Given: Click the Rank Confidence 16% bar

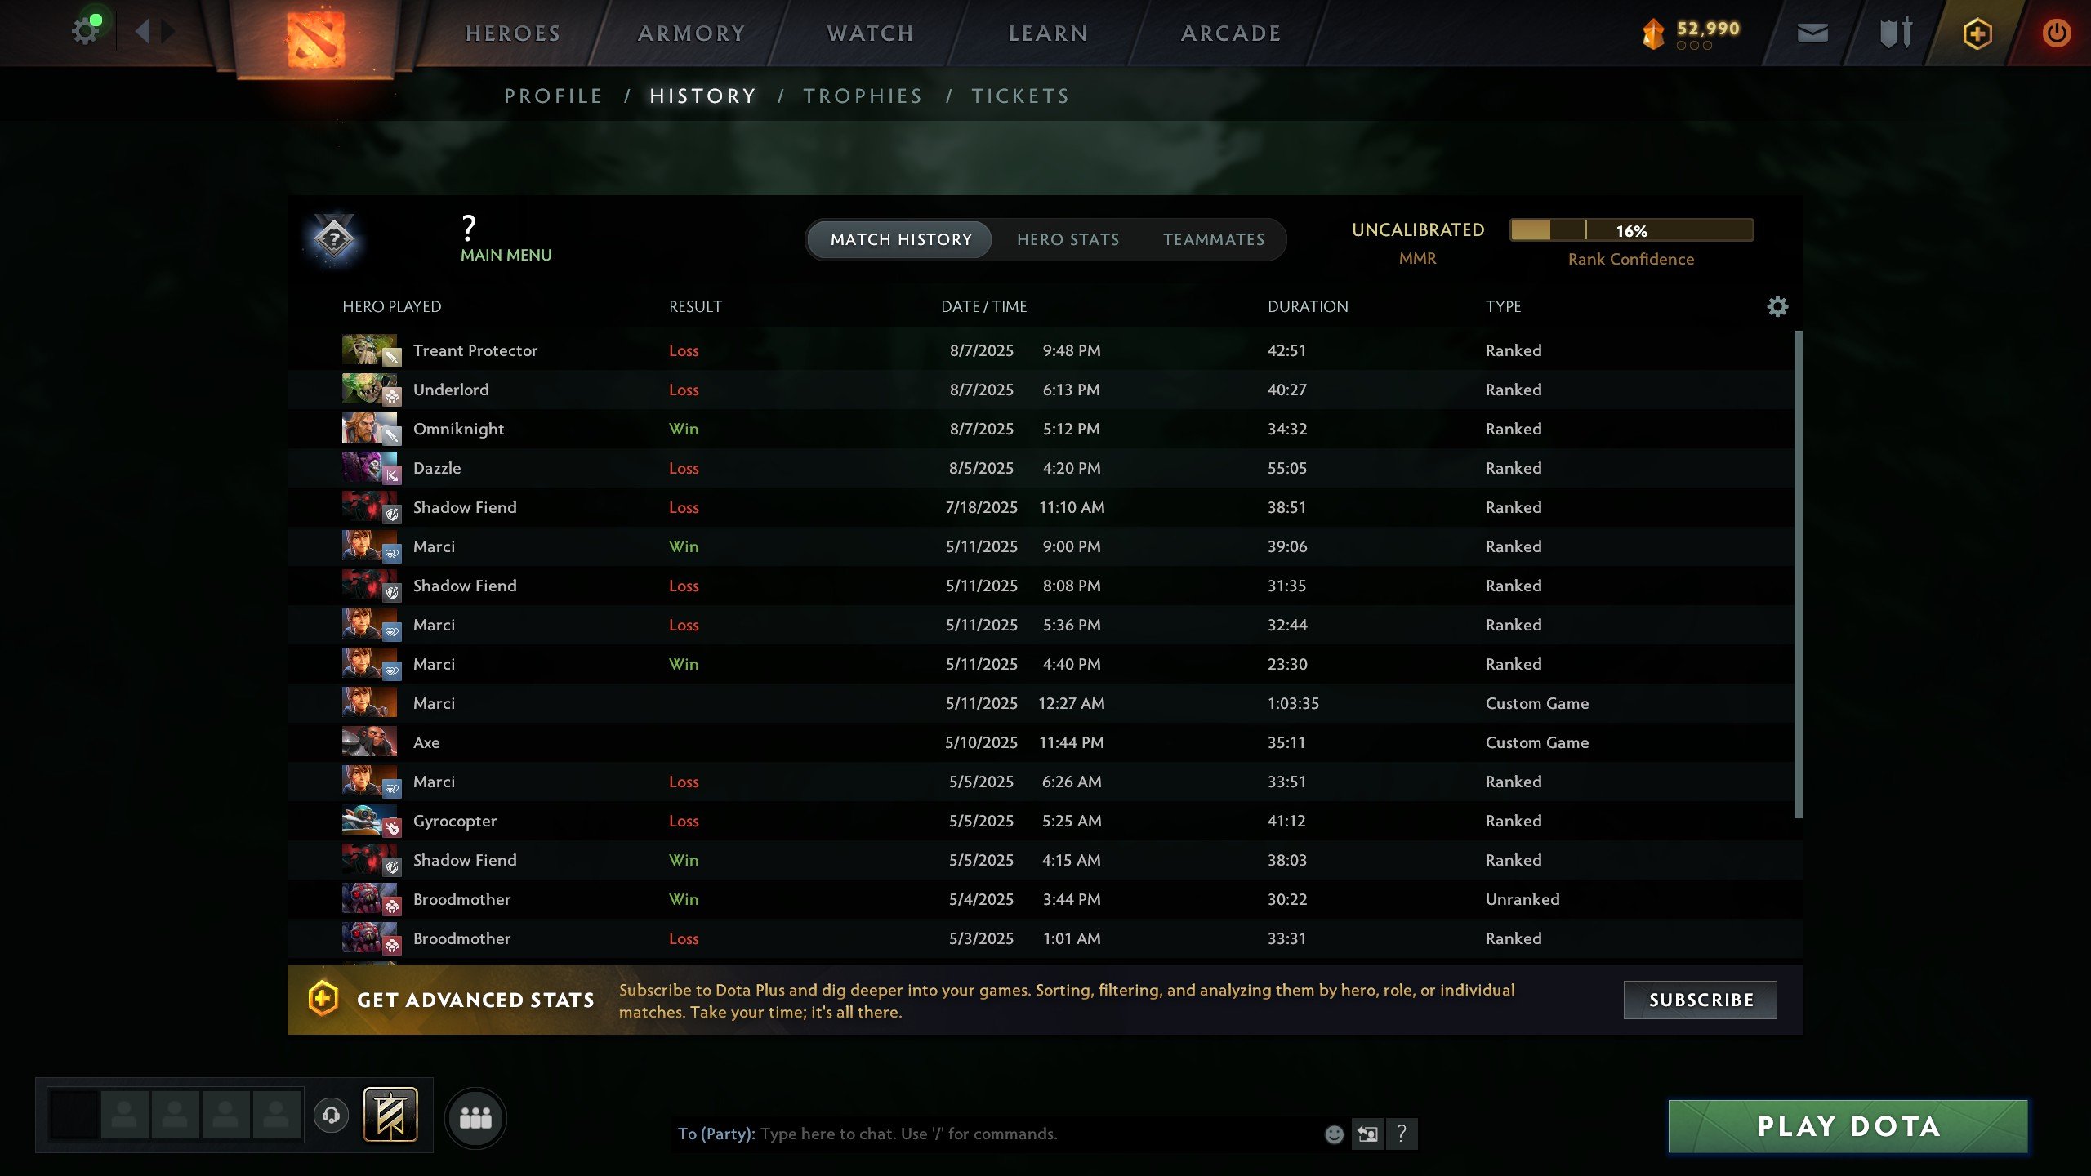Looking at the screenshot, I should coord(1631,230).
